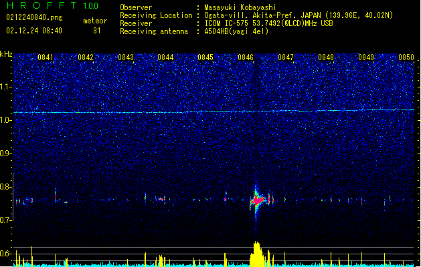Click time marker 0847

(x=286, y=57)
